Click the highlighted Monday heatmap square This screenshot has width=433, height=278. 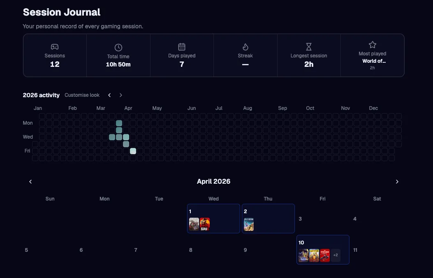click(119, 123)
